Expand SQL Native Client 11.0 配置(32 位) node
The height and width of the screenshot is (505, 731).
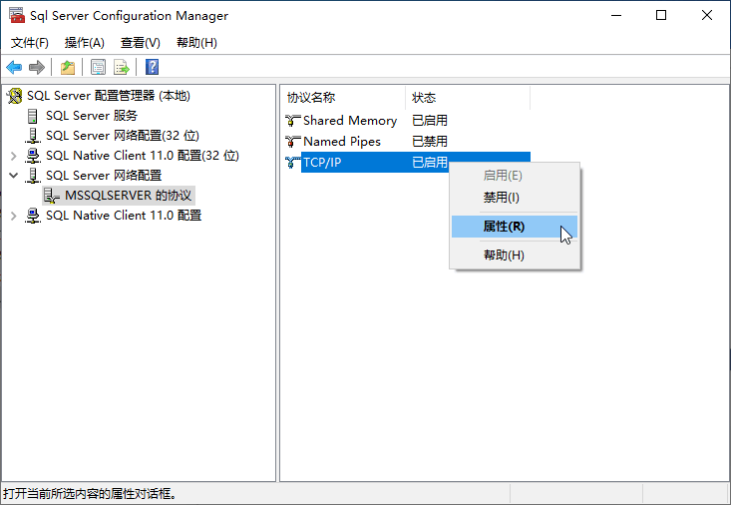tap(14, 156)
